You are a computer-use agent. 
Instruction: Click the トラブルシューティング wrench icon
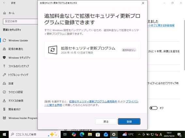(x=4, y=75)
